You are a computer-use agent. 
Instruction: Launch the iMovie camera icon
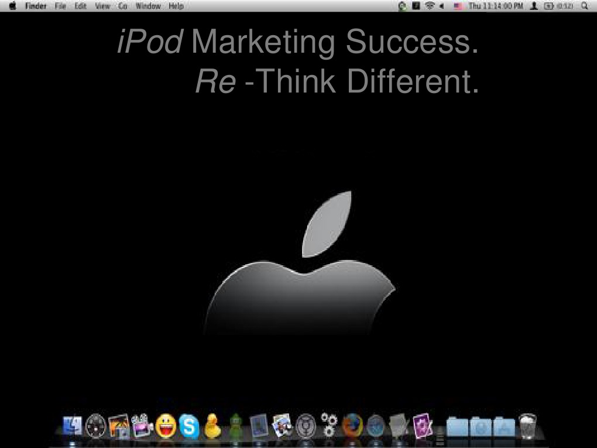click(x=142, y=425)
